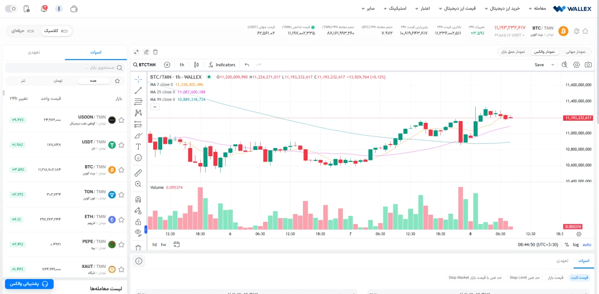Select the ruler measure tool

coord(138,173)
